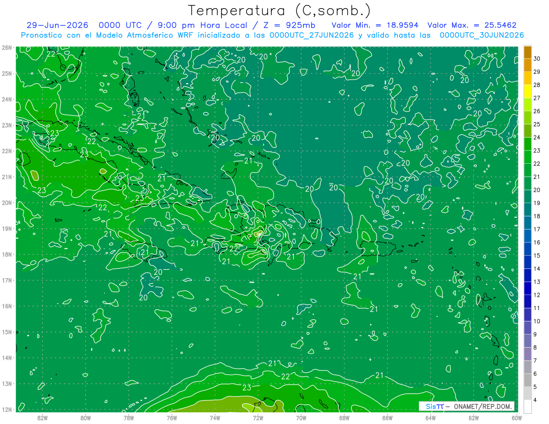Click the '15N' latitude axis label
549x424 pixels.
(7, 332)
